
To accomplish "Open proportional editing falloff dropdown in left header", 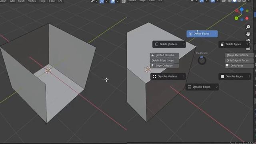I will click(117, 1).
